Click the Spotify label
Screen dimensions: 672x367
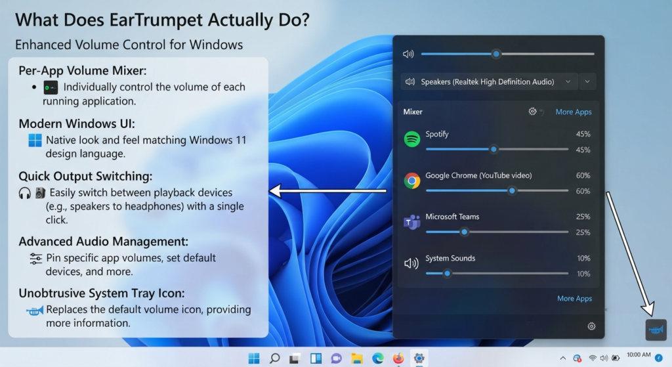(436, 134)
